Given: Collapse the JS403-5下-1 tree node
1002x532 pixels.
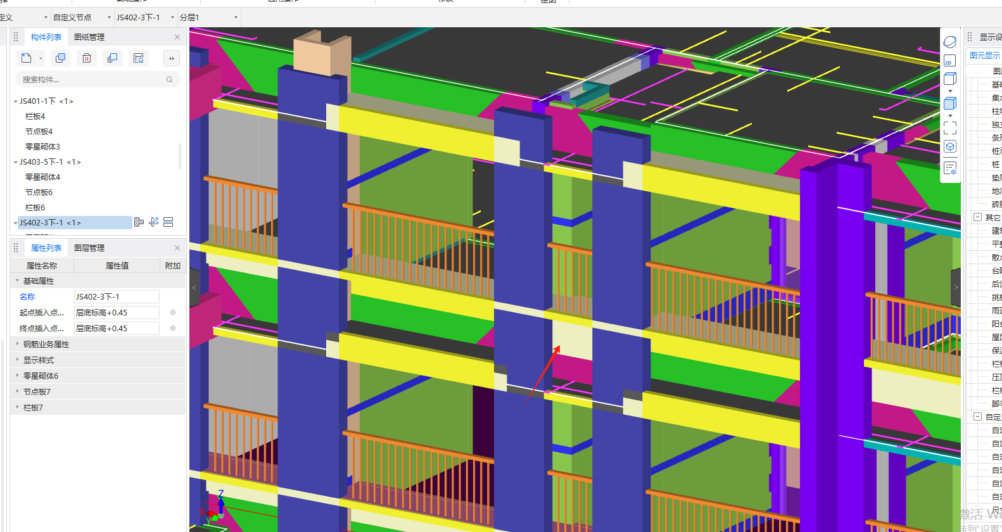Looking at the screenshot, I should [x=16, y=162].
